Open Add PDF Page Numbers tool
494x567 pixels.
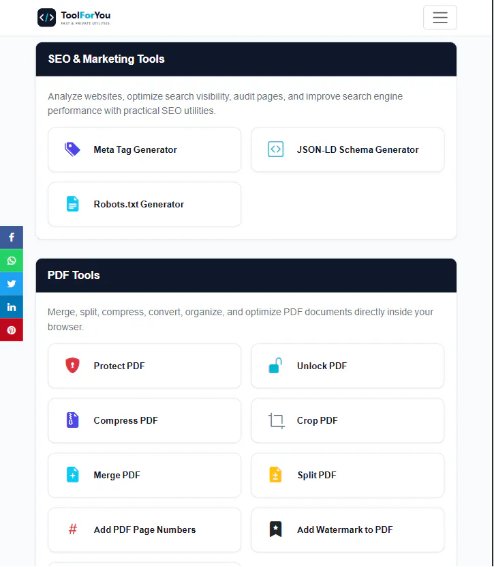[144, 529]
